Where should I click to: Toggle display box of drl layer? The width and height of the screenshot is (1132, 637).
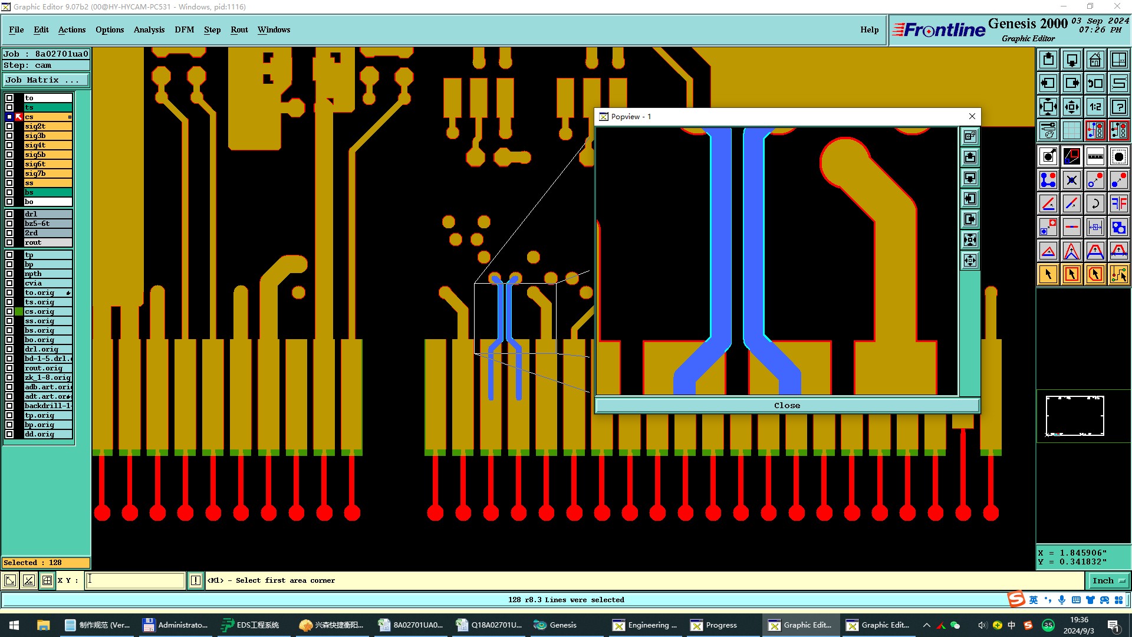tap(9, 214)
